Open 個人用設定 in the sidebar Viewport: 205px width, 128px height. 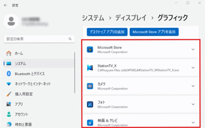pos(39,94)
